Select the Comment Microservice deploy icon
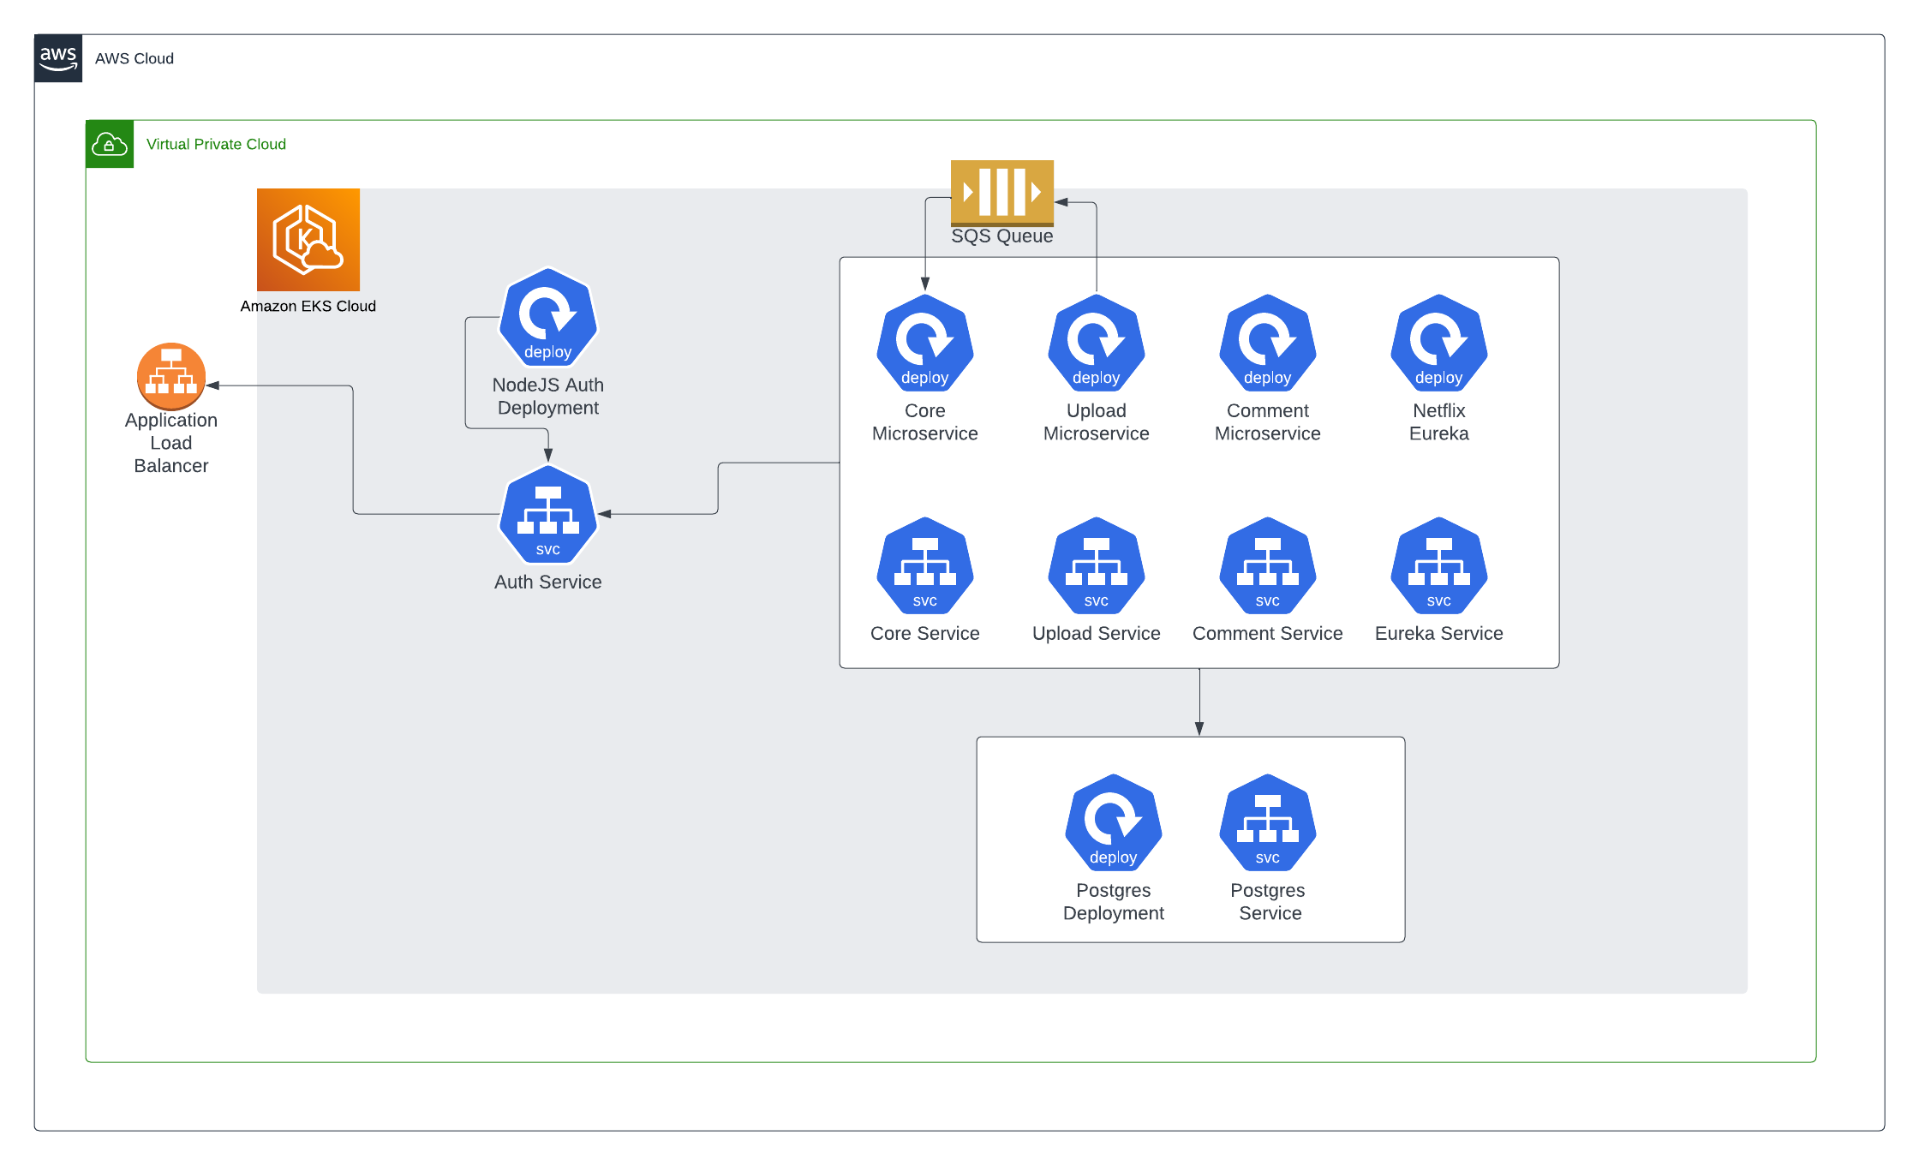The width and height of the screenshot is (1919, 1165). click(1267, 344)
